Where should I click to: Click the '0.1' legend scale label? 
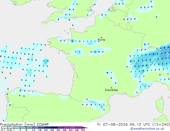point(3,130)
